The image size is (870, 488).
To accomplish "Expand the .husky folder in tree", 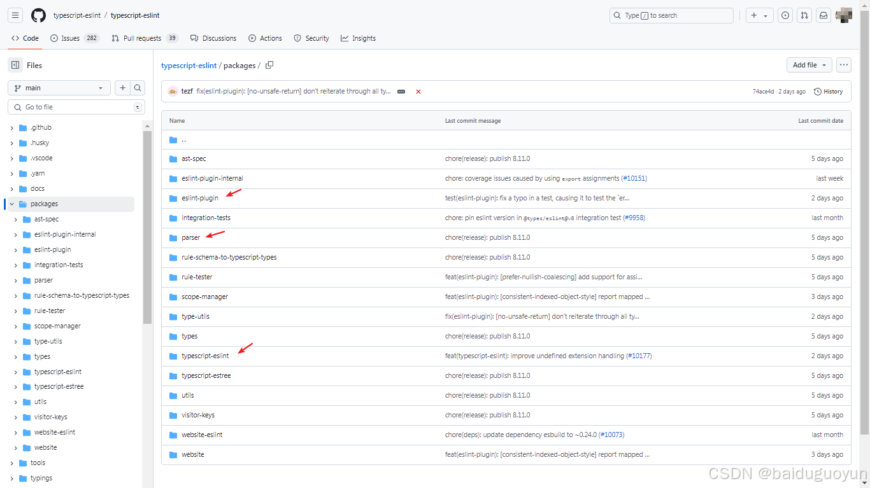I will click(x=11, y=143).
